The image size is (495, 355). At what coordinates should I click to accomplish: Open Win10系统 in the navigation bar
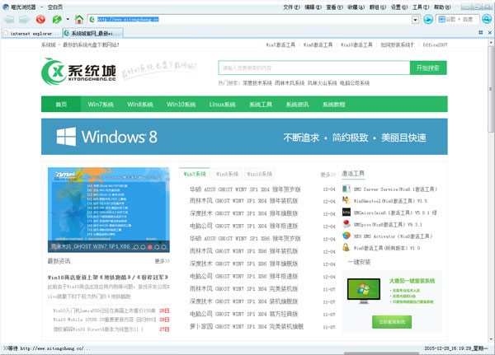[181, 105]
